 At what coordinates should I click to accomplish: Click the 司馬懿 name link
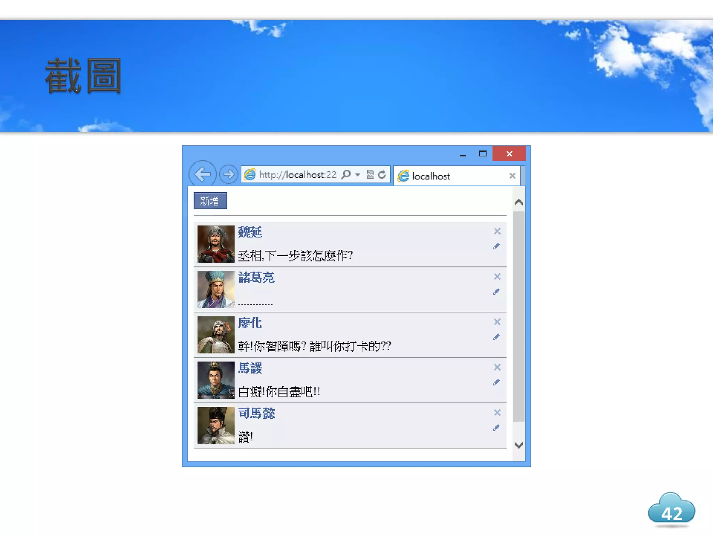coord(256,413)
